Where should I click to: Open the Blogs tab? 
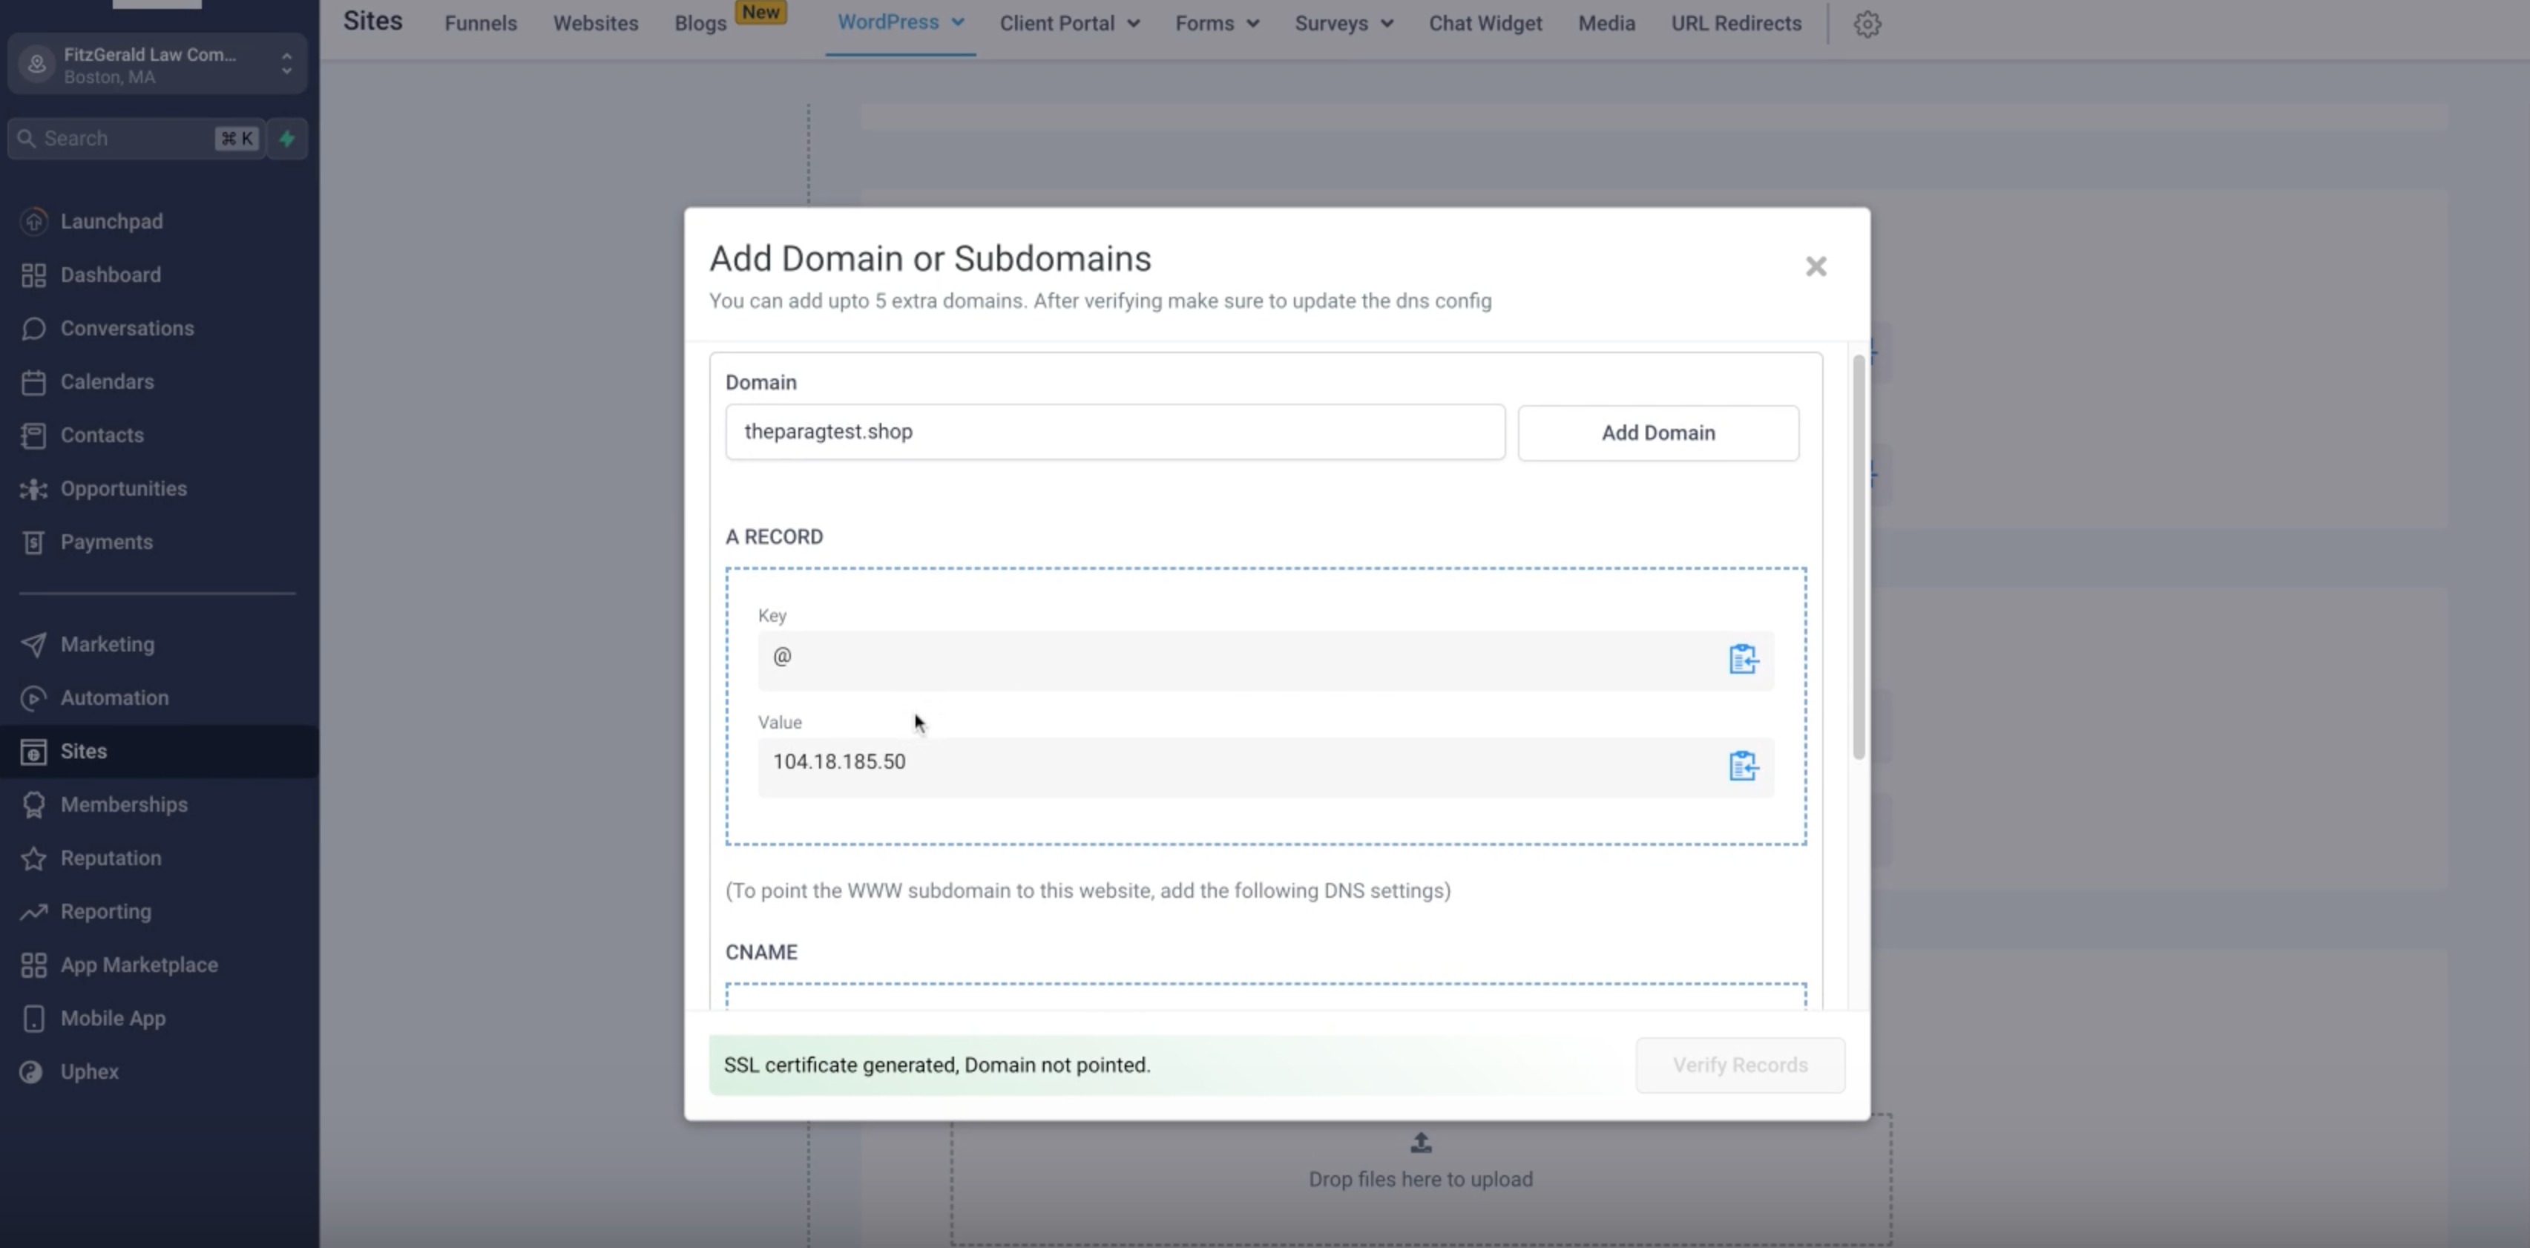click(x=700, y=24)
